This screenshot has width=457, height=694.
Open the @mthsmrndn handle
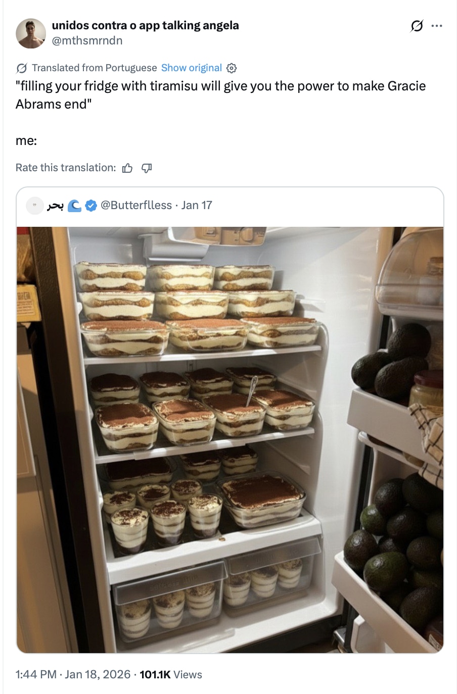pos(87,40)
